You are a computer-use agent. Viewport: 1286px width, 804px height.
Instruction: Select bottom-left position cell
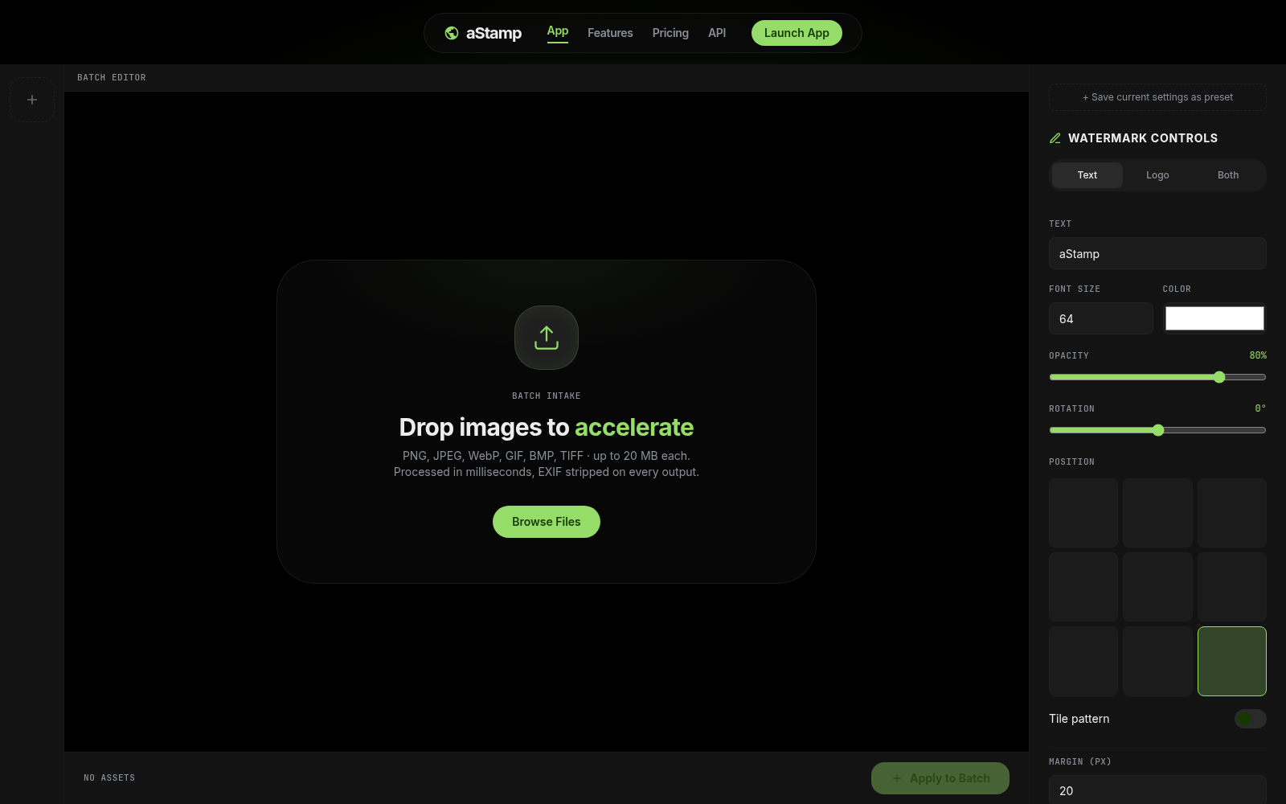(1083, 661)
